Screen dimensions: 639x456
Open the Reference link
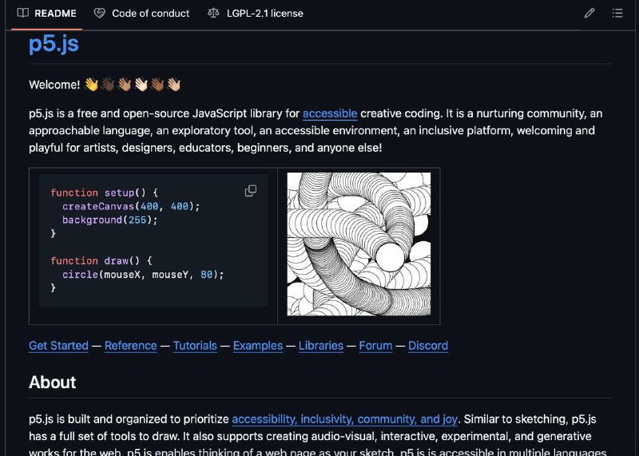(x=131, y=346)
